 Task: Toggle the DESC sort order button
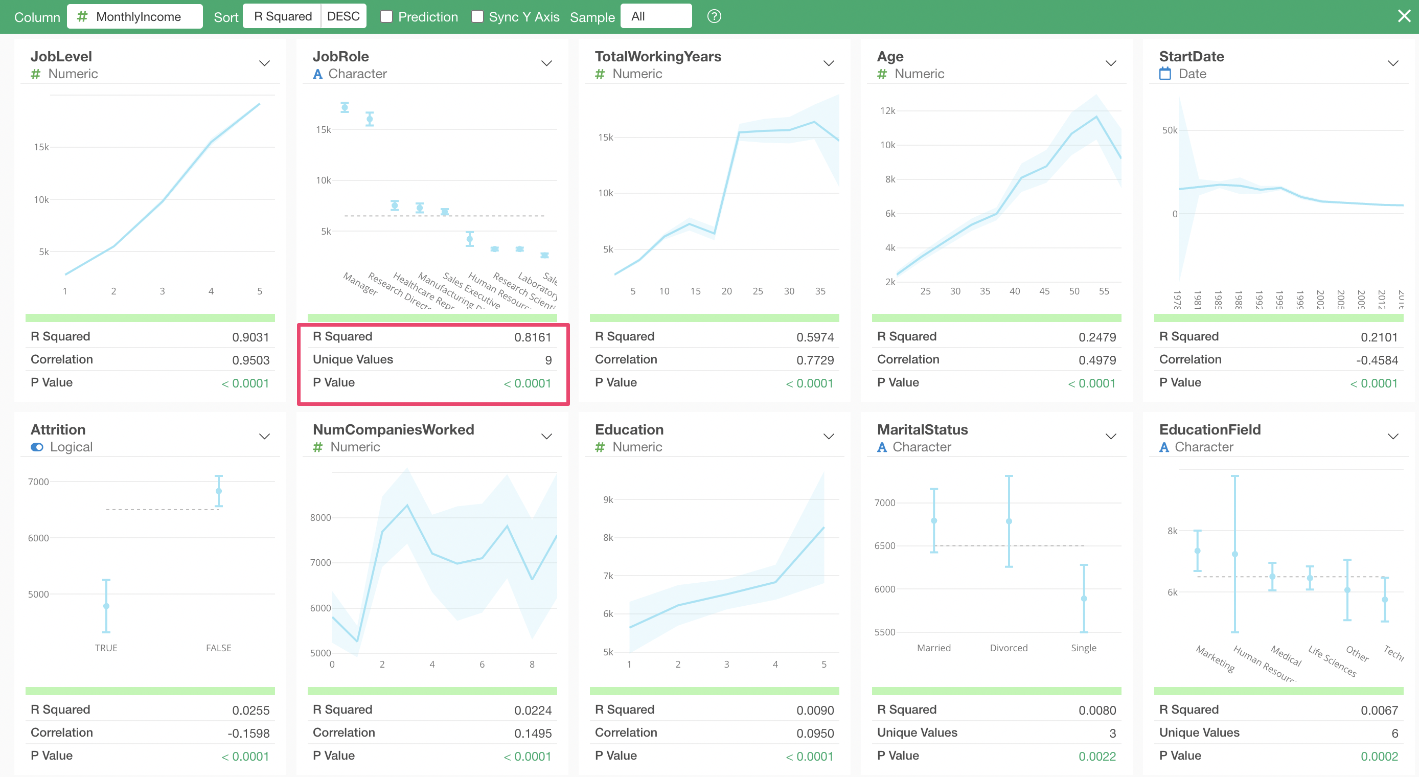343,16
